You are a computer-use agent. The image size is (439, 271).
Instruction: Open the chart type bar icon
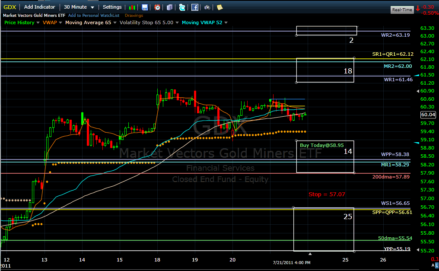[x=132, y=7]
